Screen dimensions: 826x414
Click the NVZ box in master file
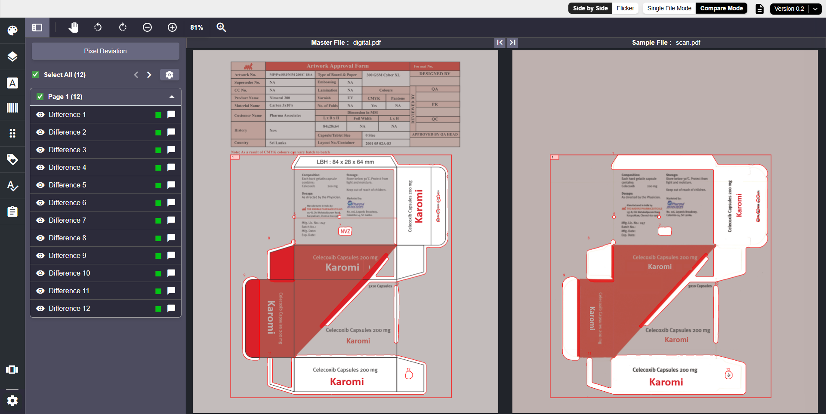point(345,231)
